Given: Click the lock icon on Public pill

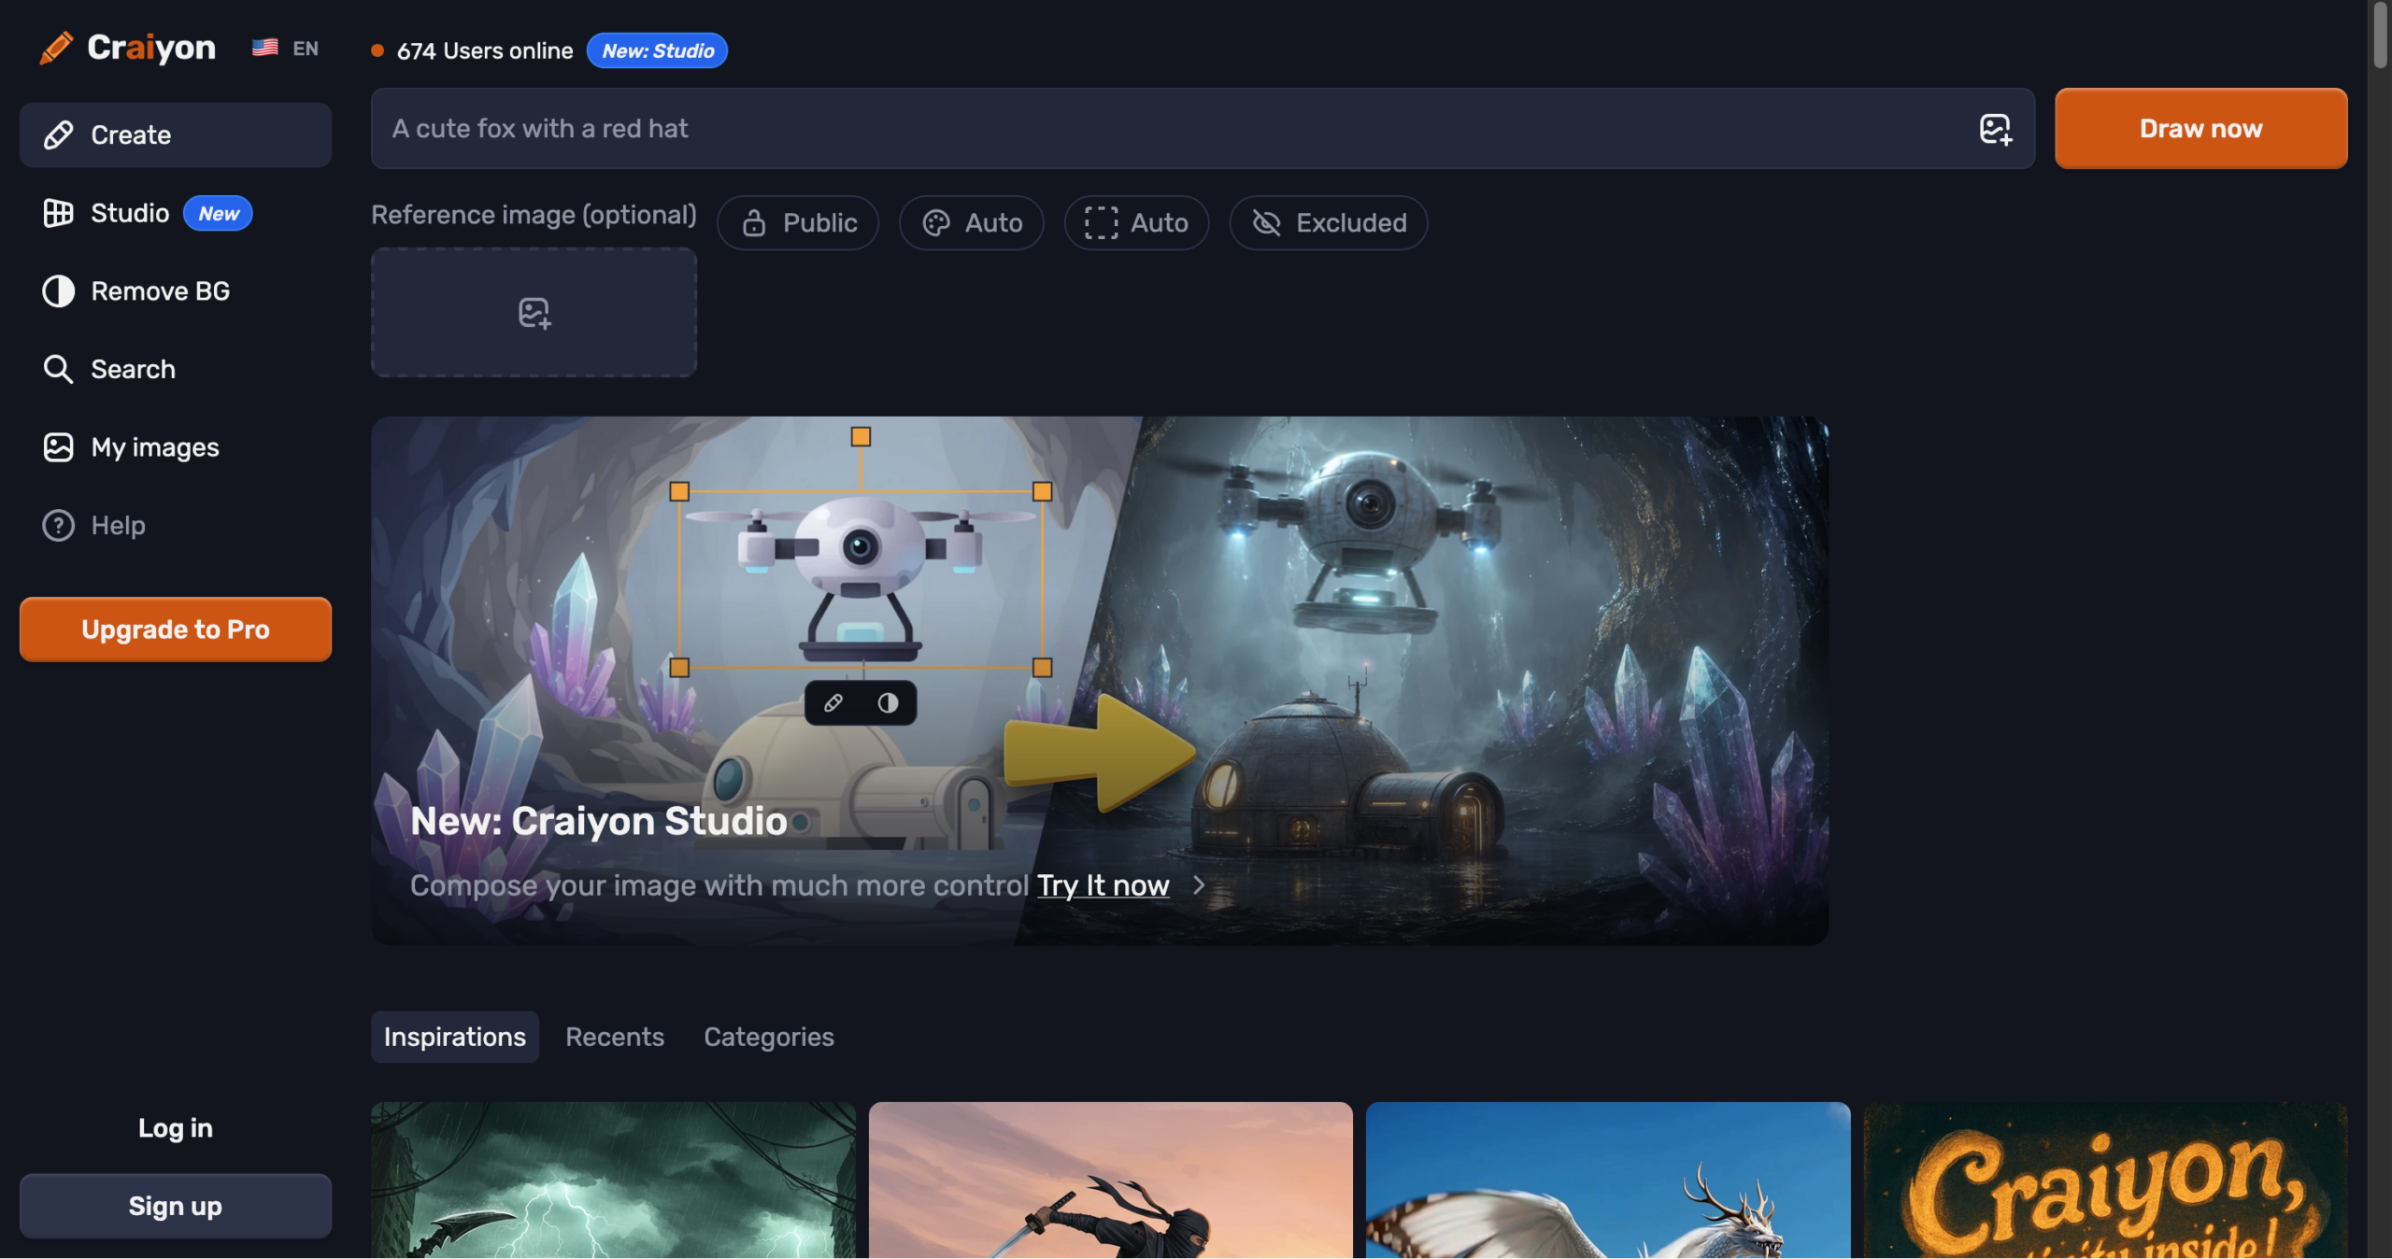Looking at the screenshot, I should click(754, 223).
